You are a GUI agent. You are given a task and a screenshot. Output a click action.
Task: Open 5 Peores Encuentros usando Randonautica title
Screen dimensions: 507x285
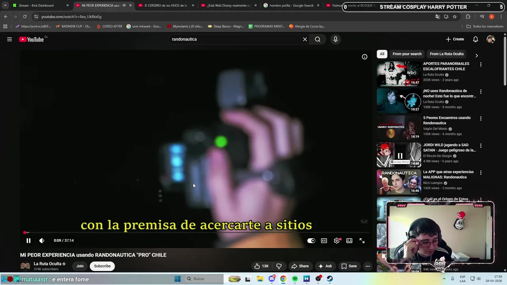[x=447, y=120]
